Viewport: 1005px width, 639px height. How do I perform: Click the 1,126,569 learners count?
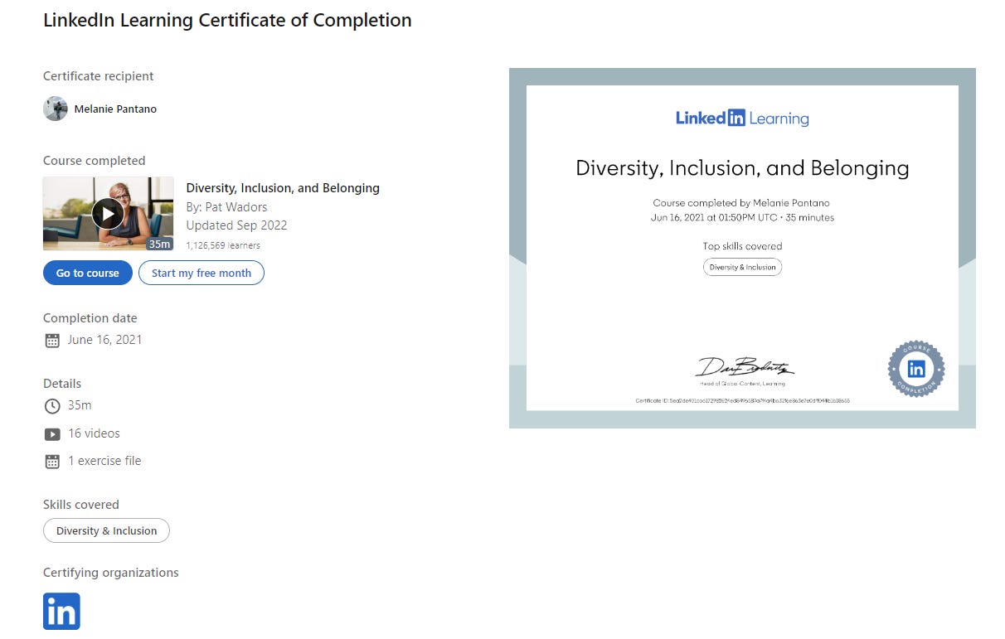point(223,245)
